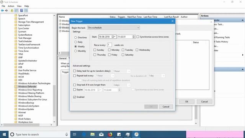Click Cancel in the background task dialog
Image resolution: width=245 pixels, height=138 pixels.
point(204,102)
